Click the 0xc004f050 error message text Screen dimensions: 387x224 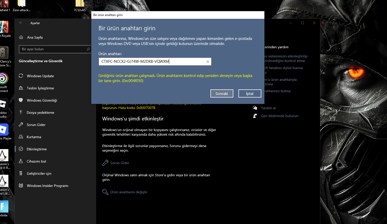point(175,78)
